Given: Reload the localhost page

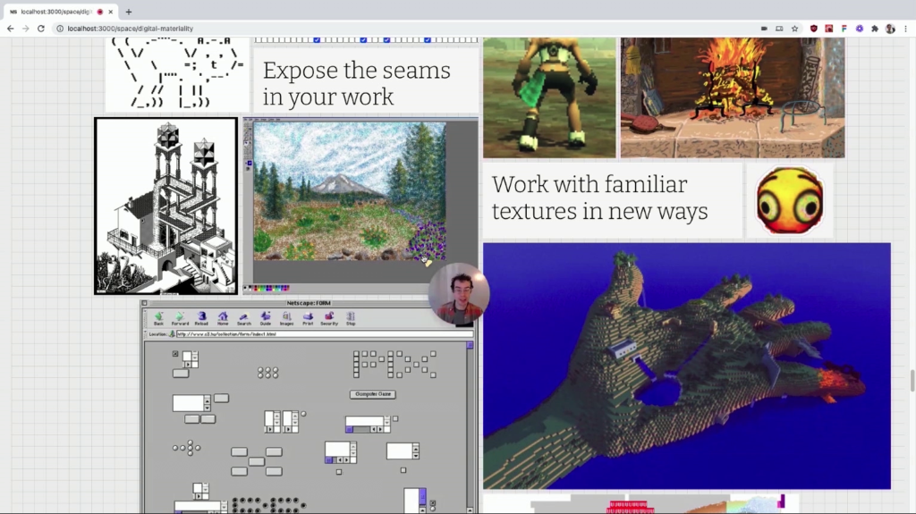Looking at the screenshot, I should [x=41, y=29].
